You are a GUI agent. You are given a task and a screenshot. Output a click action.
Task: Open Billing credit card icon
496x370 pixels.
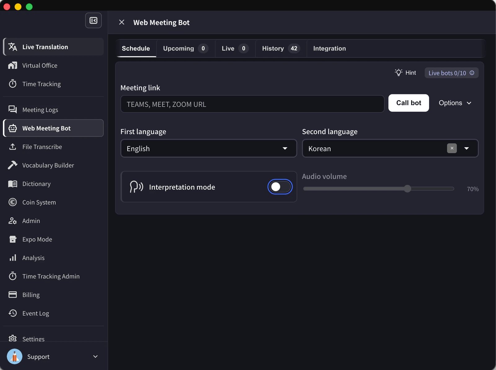(x=13, y=295)
